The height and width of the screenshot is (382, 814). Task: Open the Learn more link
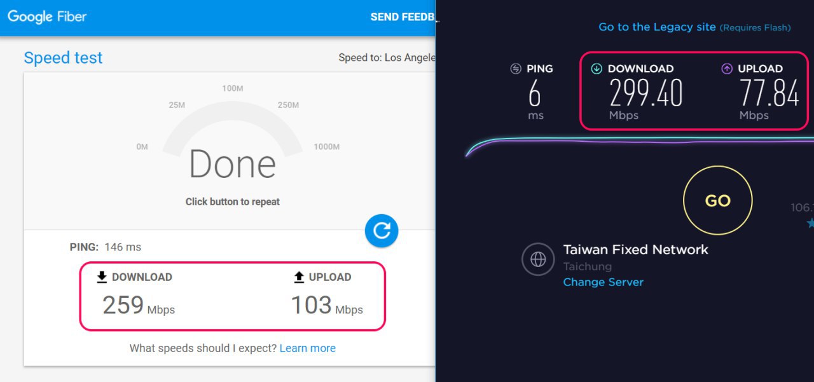307,348
